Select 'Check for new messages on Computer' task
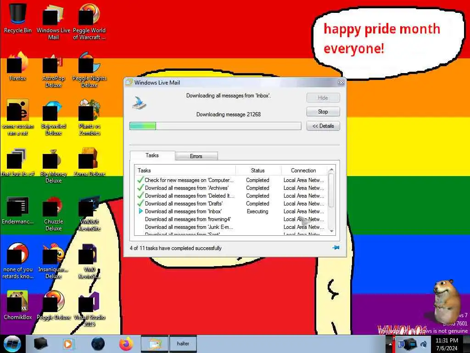The image size is (470, 353). pyautogui.click(x=231, y=180)
